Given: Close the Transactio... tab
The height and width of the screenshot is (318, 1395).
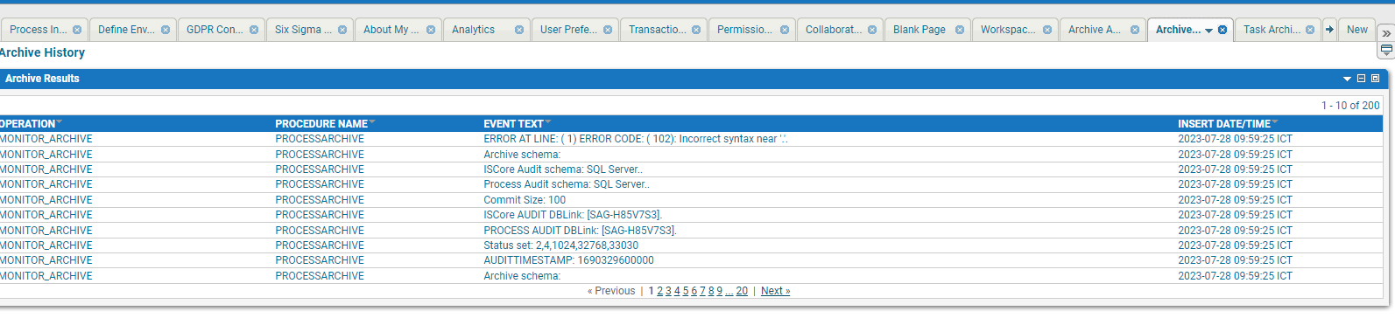Looking at the screenshot, I should click(x=696, y=30).
